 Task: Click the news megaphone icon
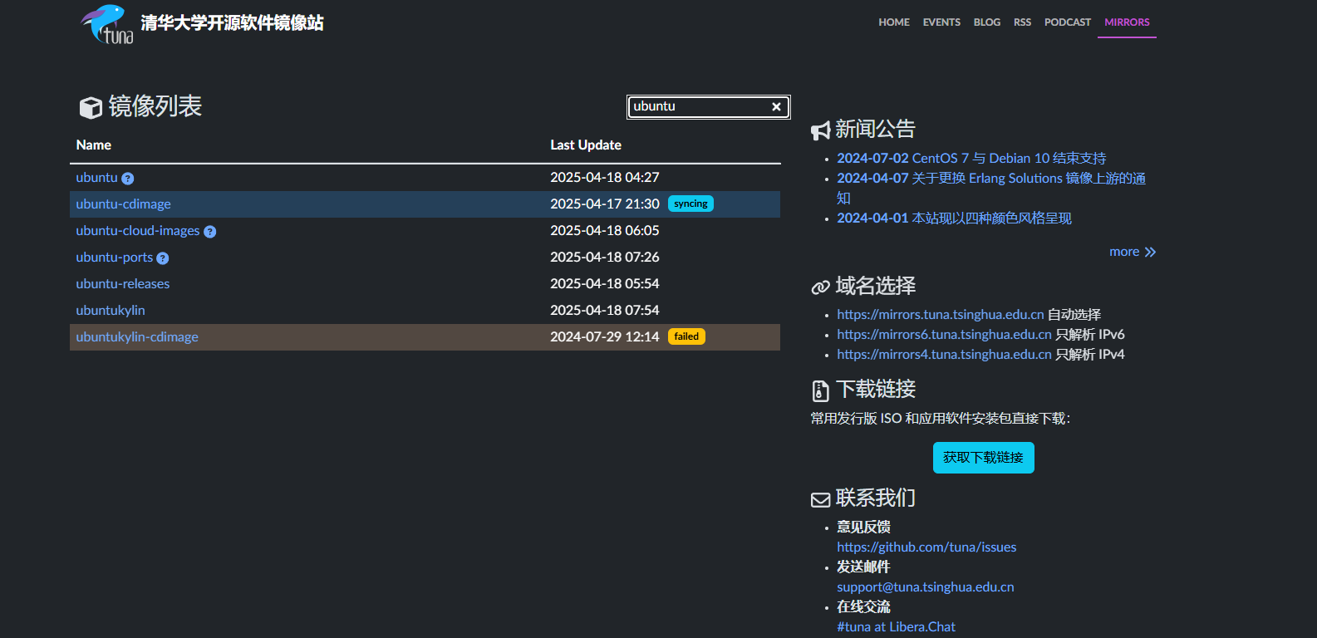821,130
